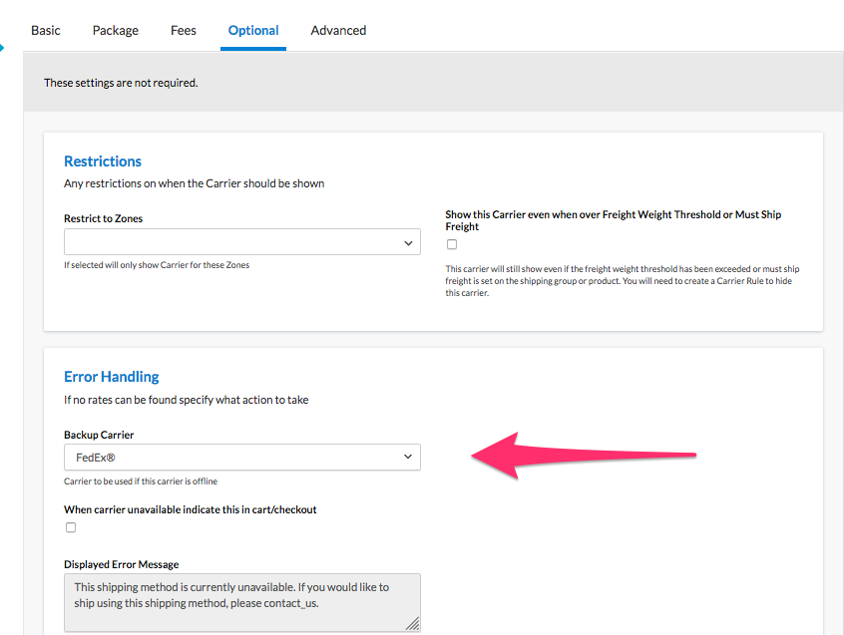
Task: Click the Error Handling section heading
Action: [x=112, y=377]
